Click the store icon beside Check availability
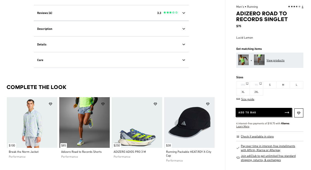 click(238, 137)
